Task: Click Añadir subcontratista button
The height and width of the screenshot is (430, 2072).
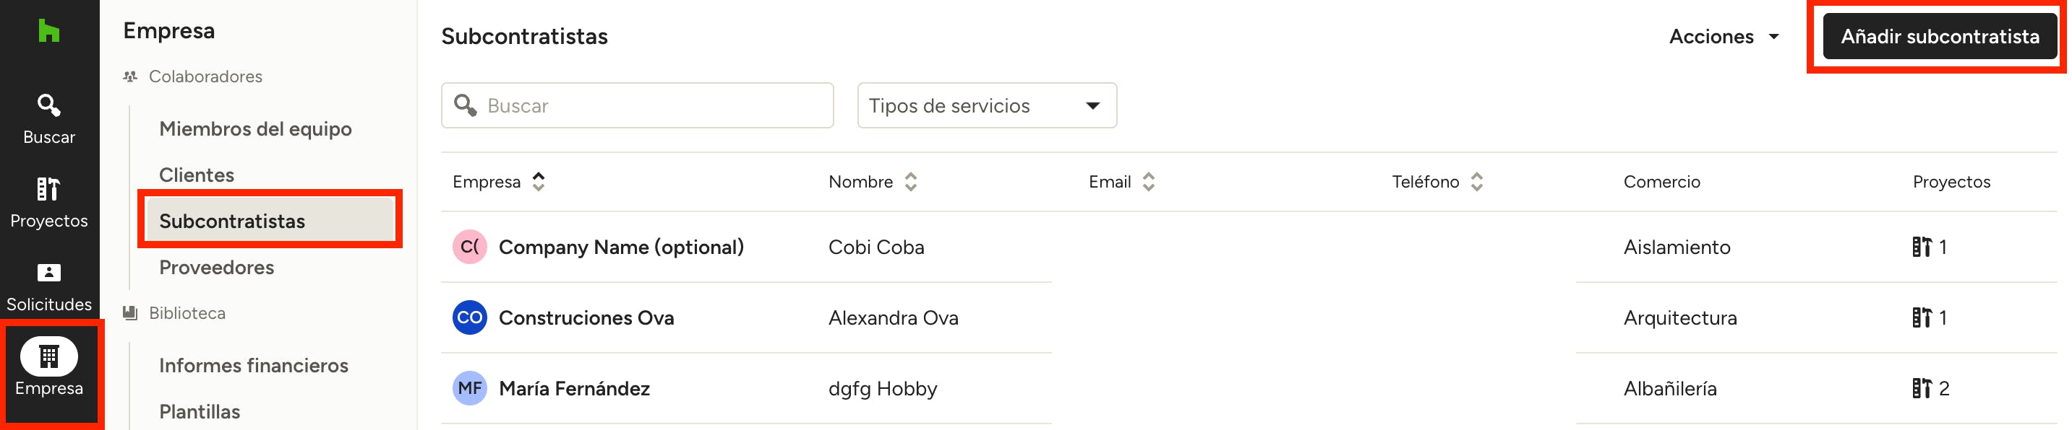Action: point(1938,37)
